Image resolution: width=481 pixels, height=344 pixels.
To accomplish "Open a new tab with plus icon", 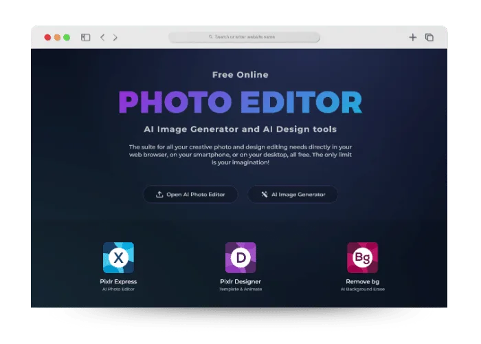I will tap(413, 37).
